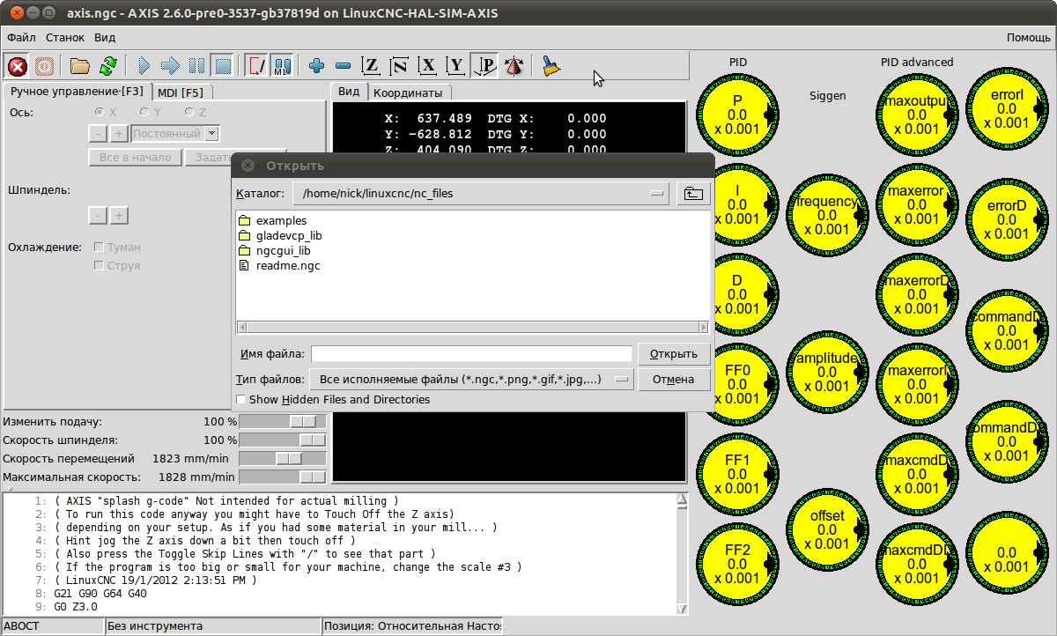The width and height of the screenshot is (1057, 636).
Task: Click the spindle plus button
Action: [120, 216]
